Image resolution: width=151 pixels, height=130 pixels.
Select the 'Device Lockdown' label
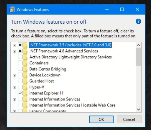click(x=45, y=75)
